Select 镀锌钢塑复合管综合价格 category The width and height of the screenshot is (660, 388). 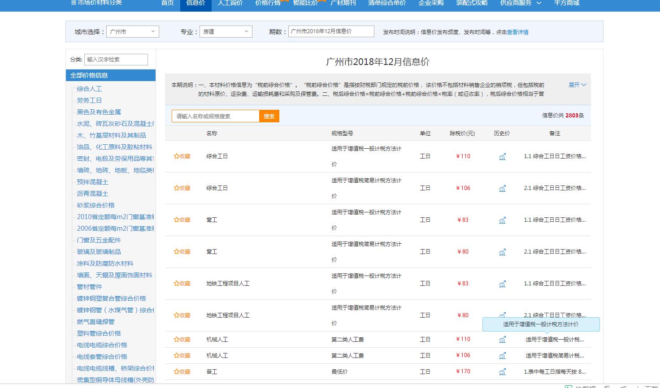(x=111, y=298)
